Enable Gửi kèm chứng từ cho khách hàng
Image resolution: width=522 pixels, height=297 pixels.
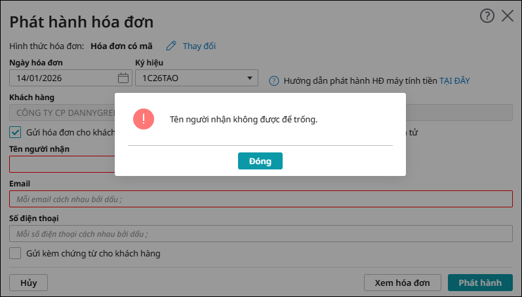(15, 253)
